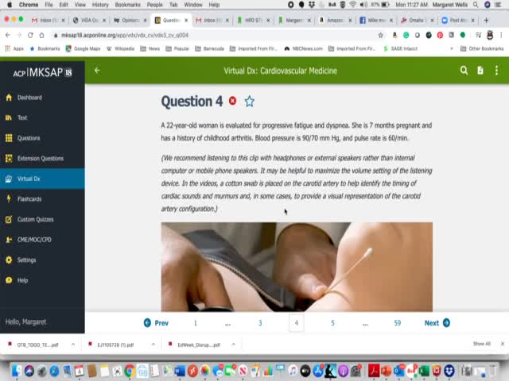The image size is (509, 381).
Task: Open the Bookmarks menu in menu bar
Action: [x=127, y=5]
